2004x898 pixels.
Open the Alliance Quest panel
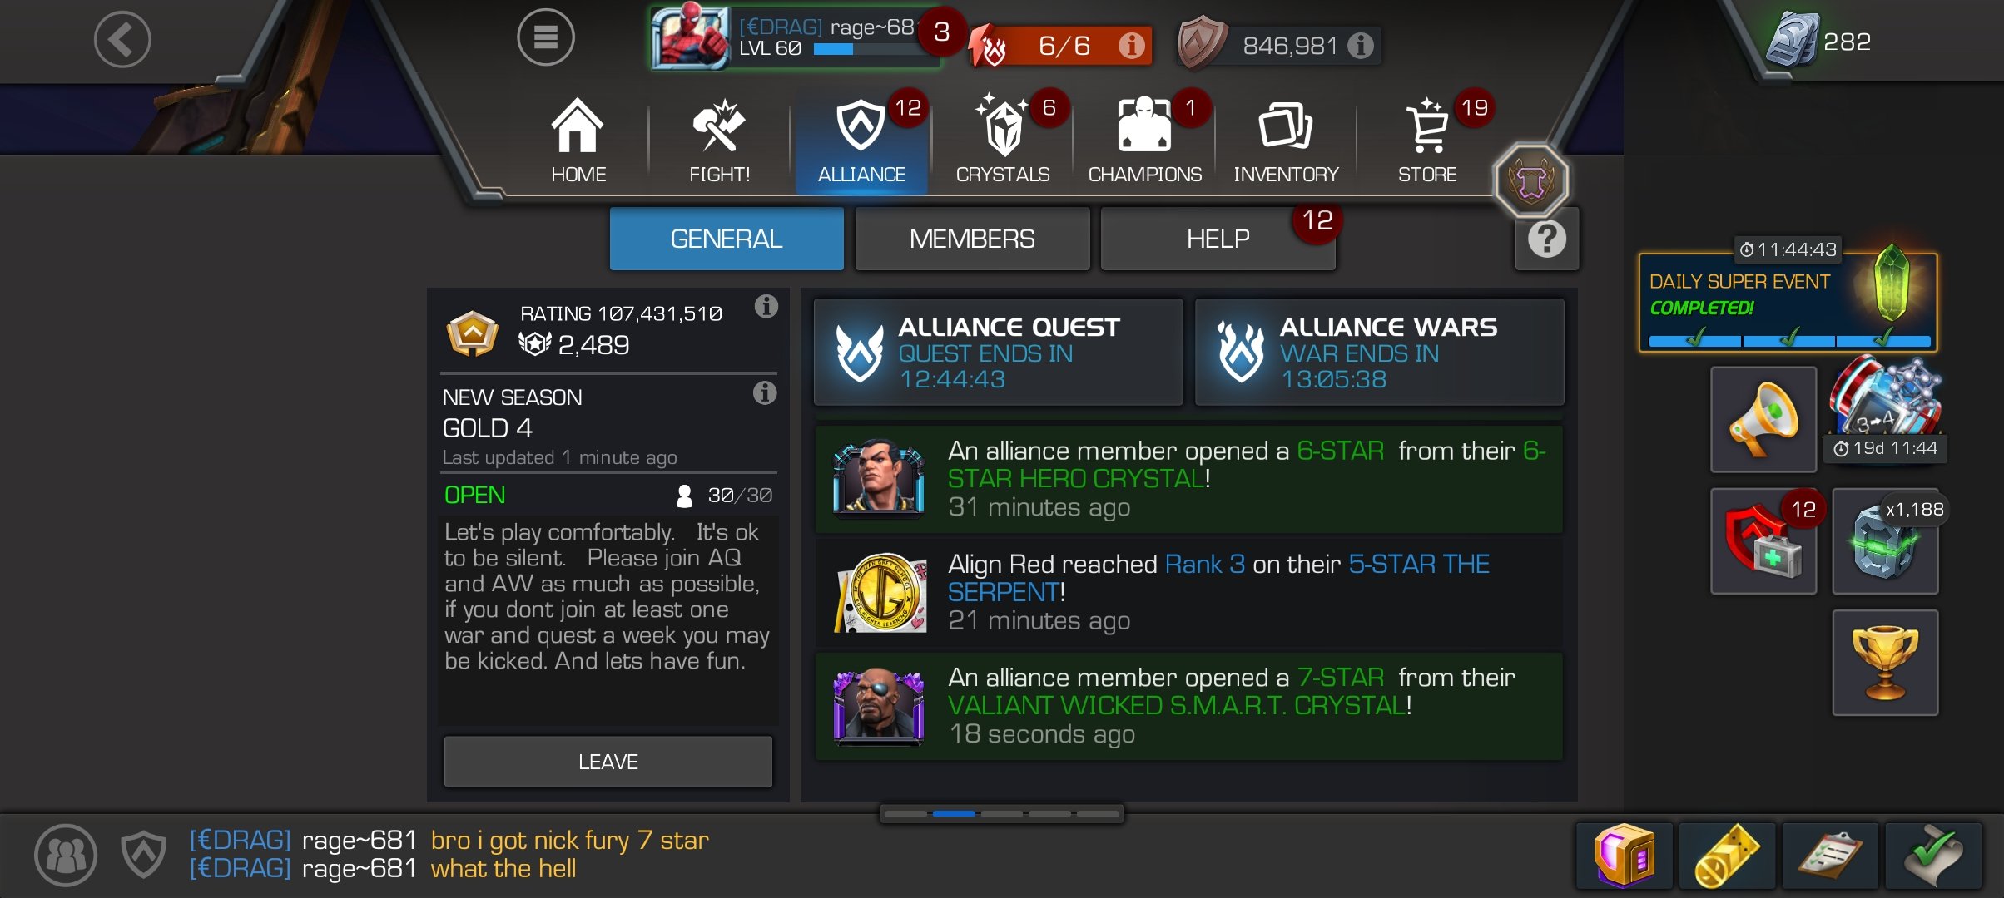click(998, 353)
